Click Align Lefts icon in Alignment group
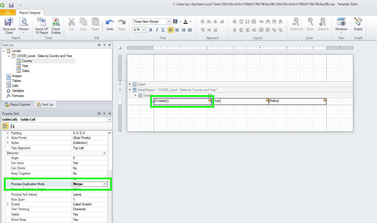 click(x=209, y=22)
